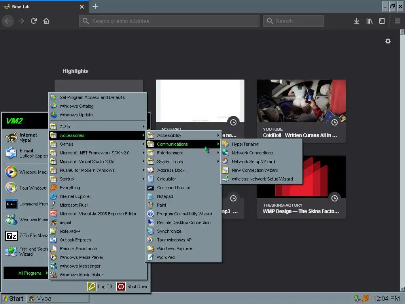
Task: Click the Address Book icon
Action: 151,170
